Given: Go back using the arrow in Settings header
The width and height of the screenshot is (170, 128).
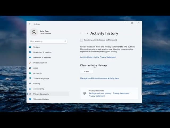Looking at the screenshot, I should coord(30,24).
